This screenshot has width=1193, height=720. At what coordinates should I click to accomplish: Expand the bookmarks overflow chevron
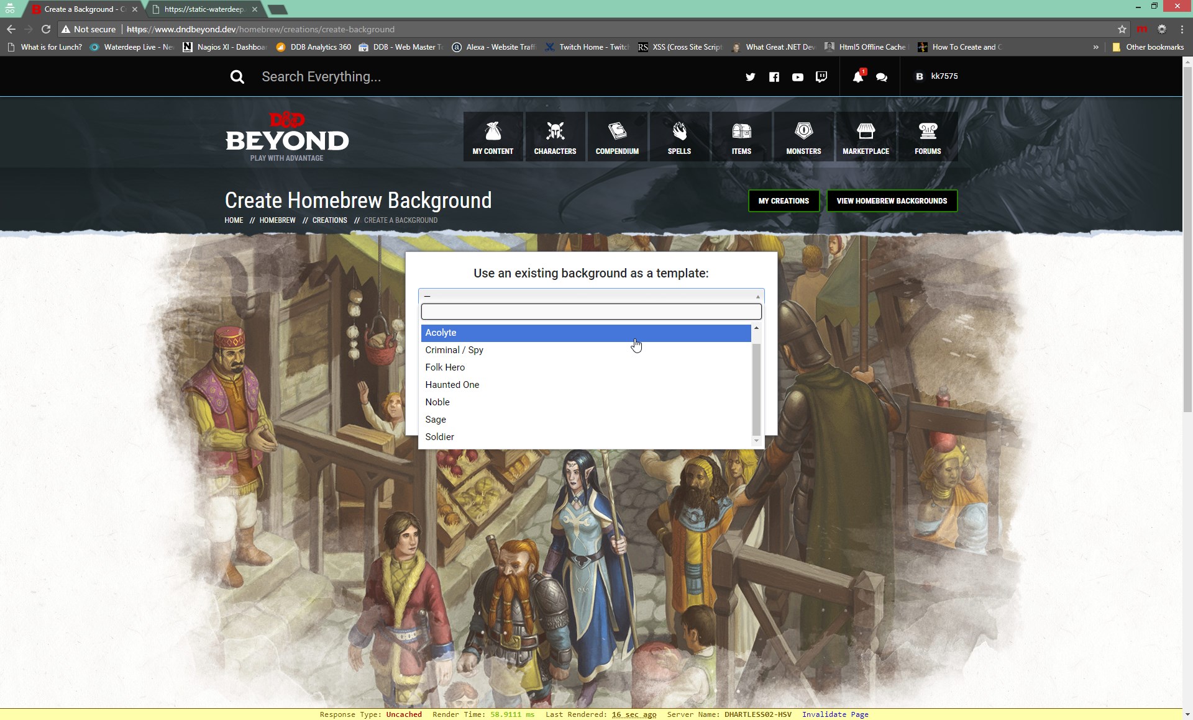(x=1095, y=47)
